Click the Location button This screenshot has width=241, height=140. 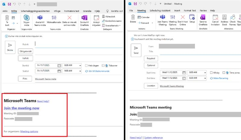tap(151, 86)
